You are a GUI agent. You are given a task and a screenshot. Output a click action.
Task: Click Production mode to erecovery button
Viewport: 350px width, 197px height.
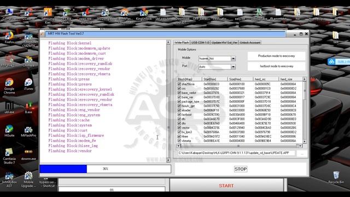click(276, 56)
